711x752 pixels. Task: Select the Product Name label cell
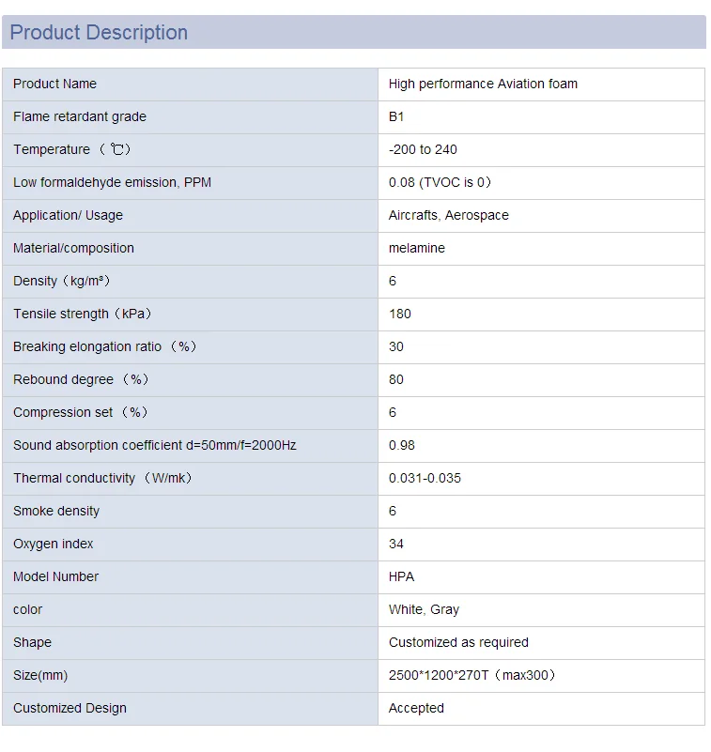(x=54, y=84)
